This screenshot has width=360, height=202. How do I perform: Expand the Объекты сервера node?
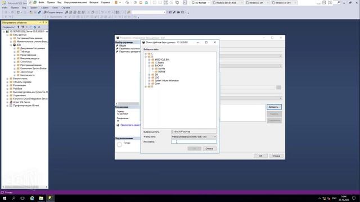7,82
